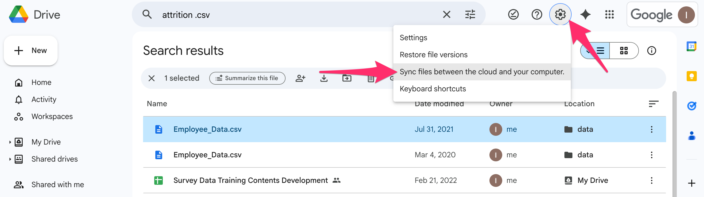Expand the My Drive tree
Screen dimensions: 704x197
point(10,142)
